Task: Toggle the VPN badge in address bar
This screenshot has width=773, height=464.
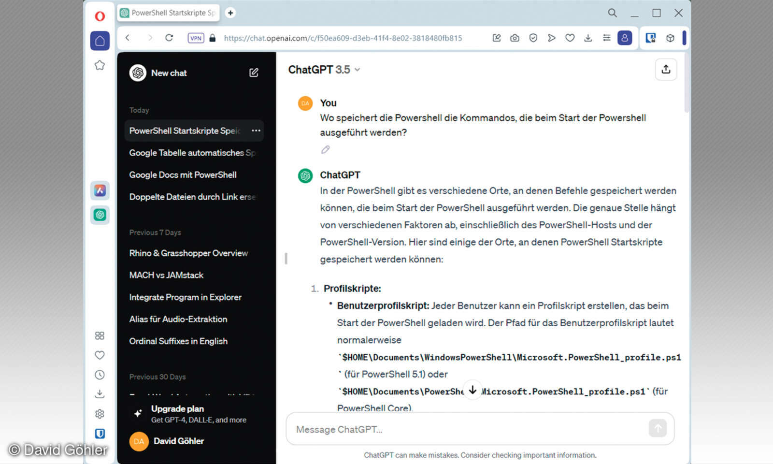Action: [195, 38]
